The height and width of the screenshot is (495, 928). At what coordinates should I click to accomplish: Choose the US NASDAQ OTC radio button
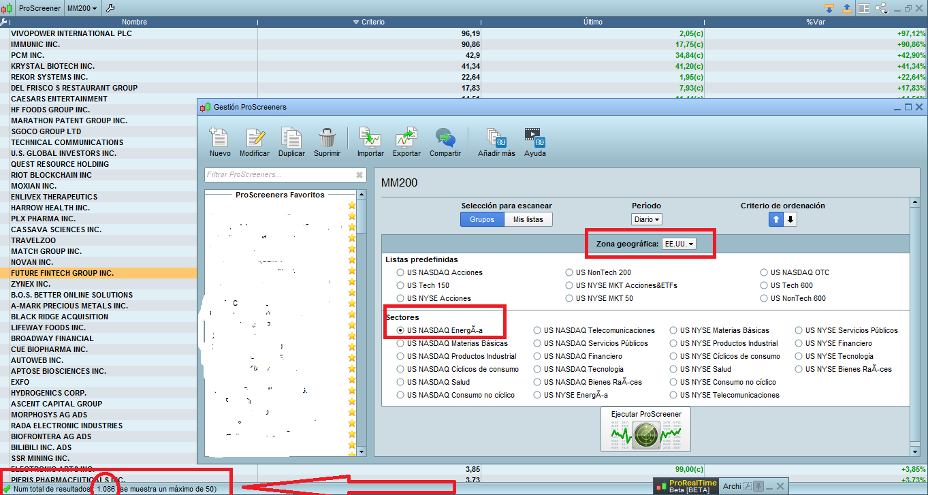(764, 272)
